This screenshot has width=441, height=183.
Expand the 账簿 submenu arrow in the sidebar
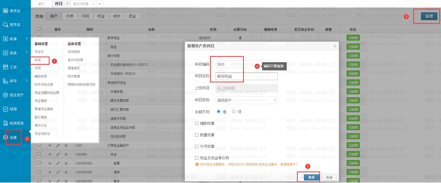pos(27,38)
